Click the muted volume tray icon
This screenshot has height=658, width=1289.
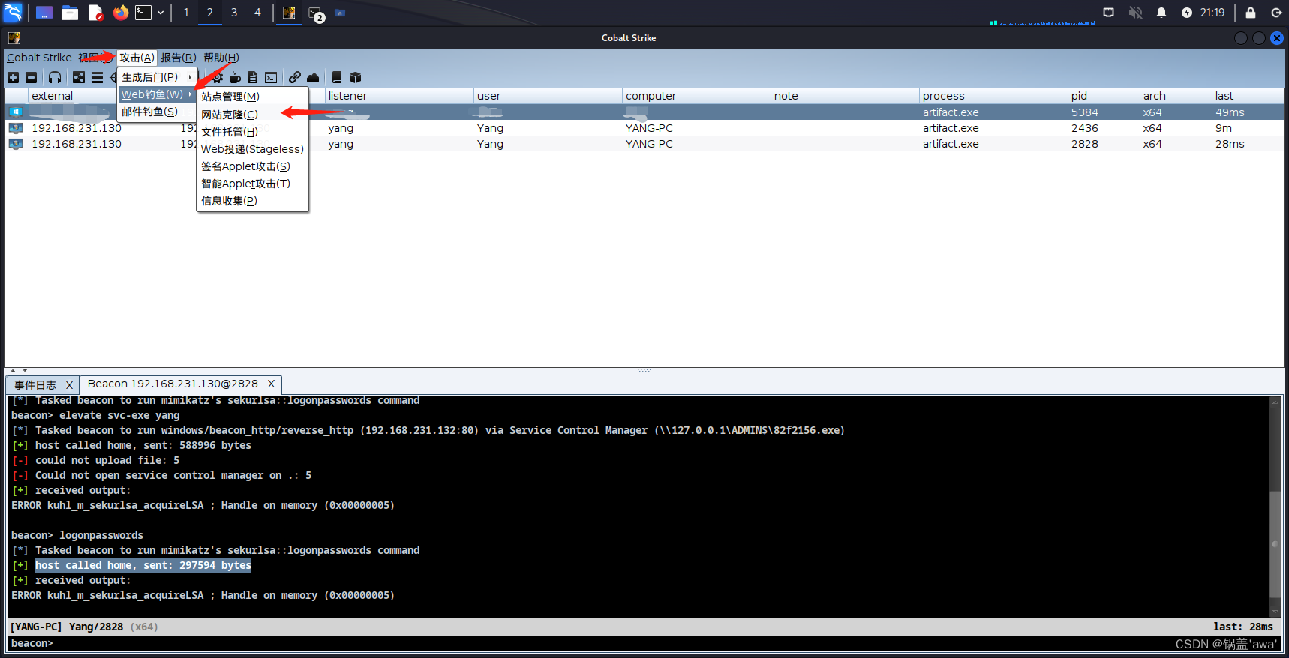(1135, 13)
